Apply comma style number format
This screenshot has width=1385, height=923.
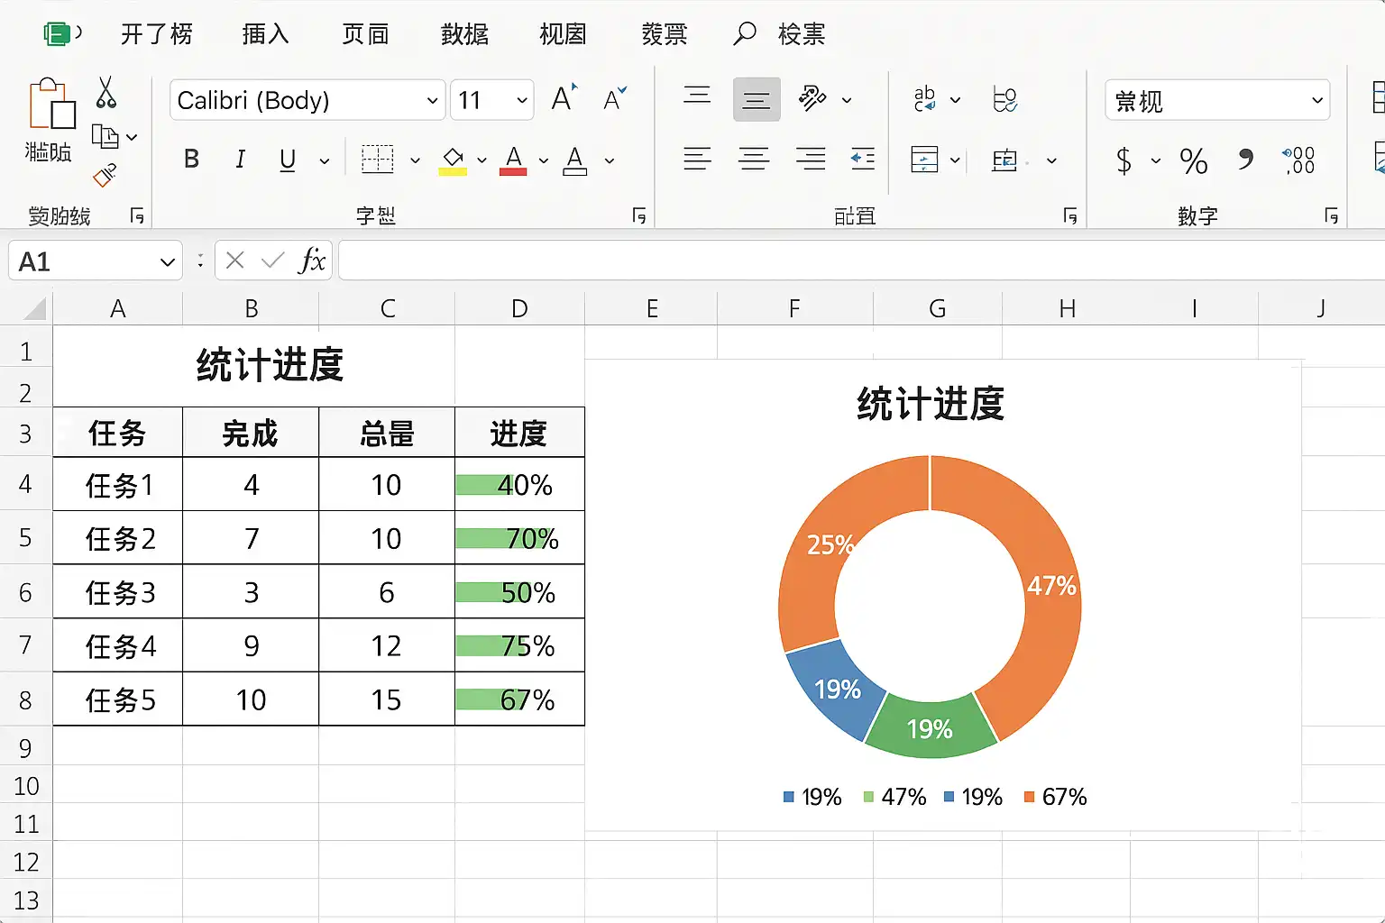[1245, 160]
